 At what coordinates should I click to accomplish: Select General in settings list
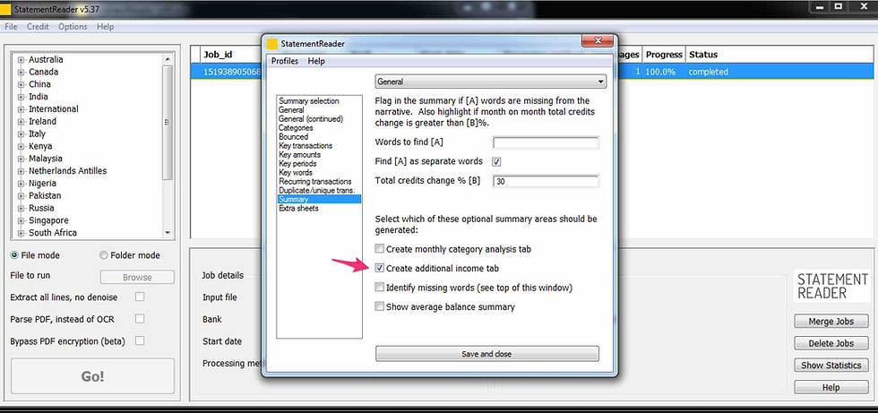click(x=292, y=110)
